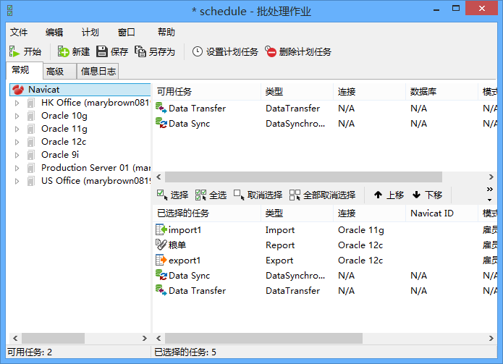
Task: Click the selected jobs horizontal scrollbar thumb
Action: click(x=263, y=338)
